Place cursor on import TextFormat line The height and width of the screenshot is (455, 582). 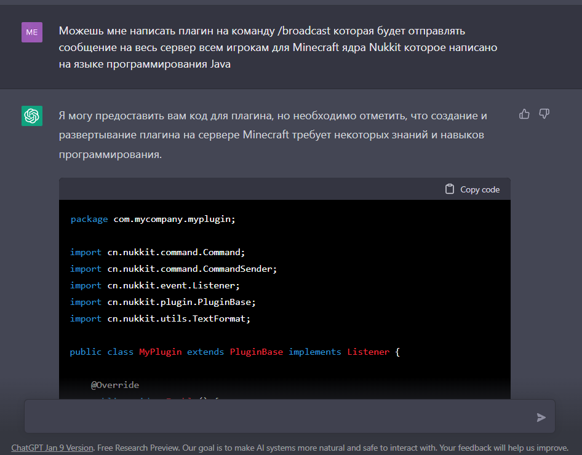click(161, 318)
